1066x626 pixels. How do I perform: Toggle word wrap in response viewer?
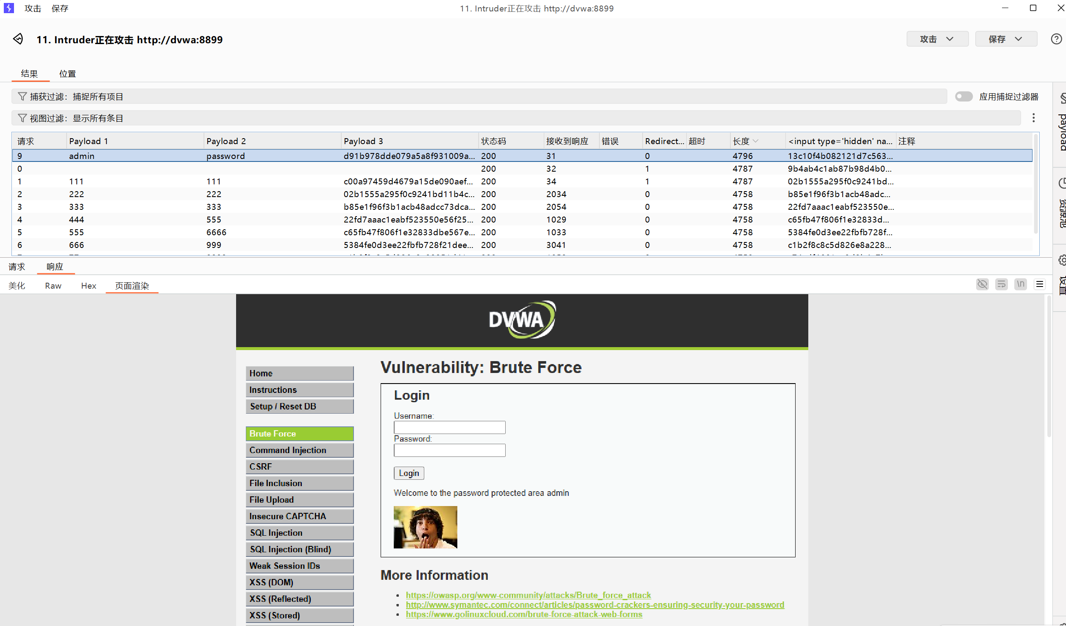click(x=1001, y=284)
